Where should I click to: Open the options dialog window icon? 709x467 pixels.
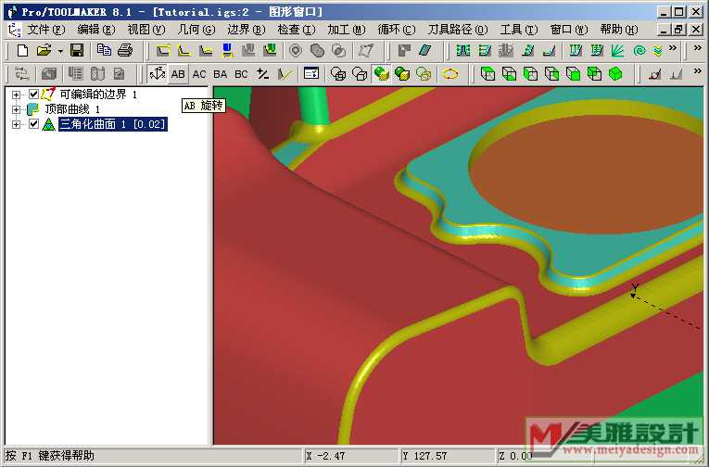tap(311, 73)
